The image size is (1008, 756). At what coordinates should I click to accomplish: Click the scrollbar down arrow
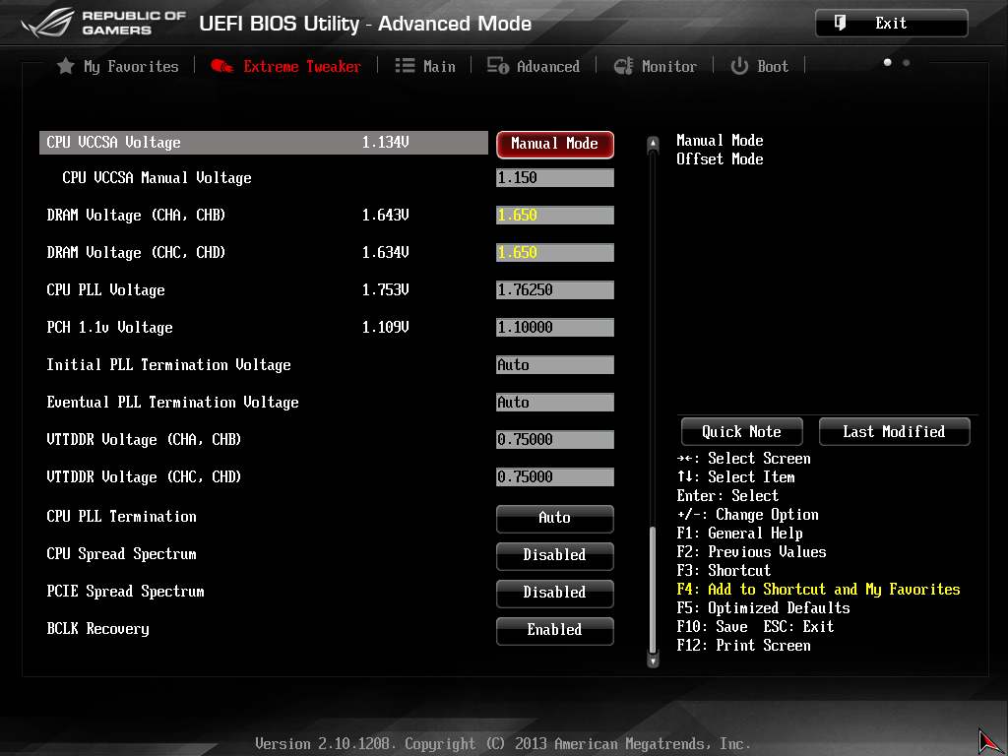[x=654, y=661]
